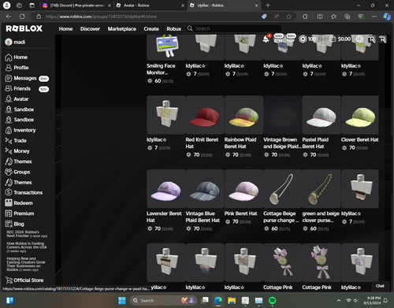Open the Official Store sidebar link
Image resolution: width=394 pixels, height=308 pixels.
[x=24, y=280]
